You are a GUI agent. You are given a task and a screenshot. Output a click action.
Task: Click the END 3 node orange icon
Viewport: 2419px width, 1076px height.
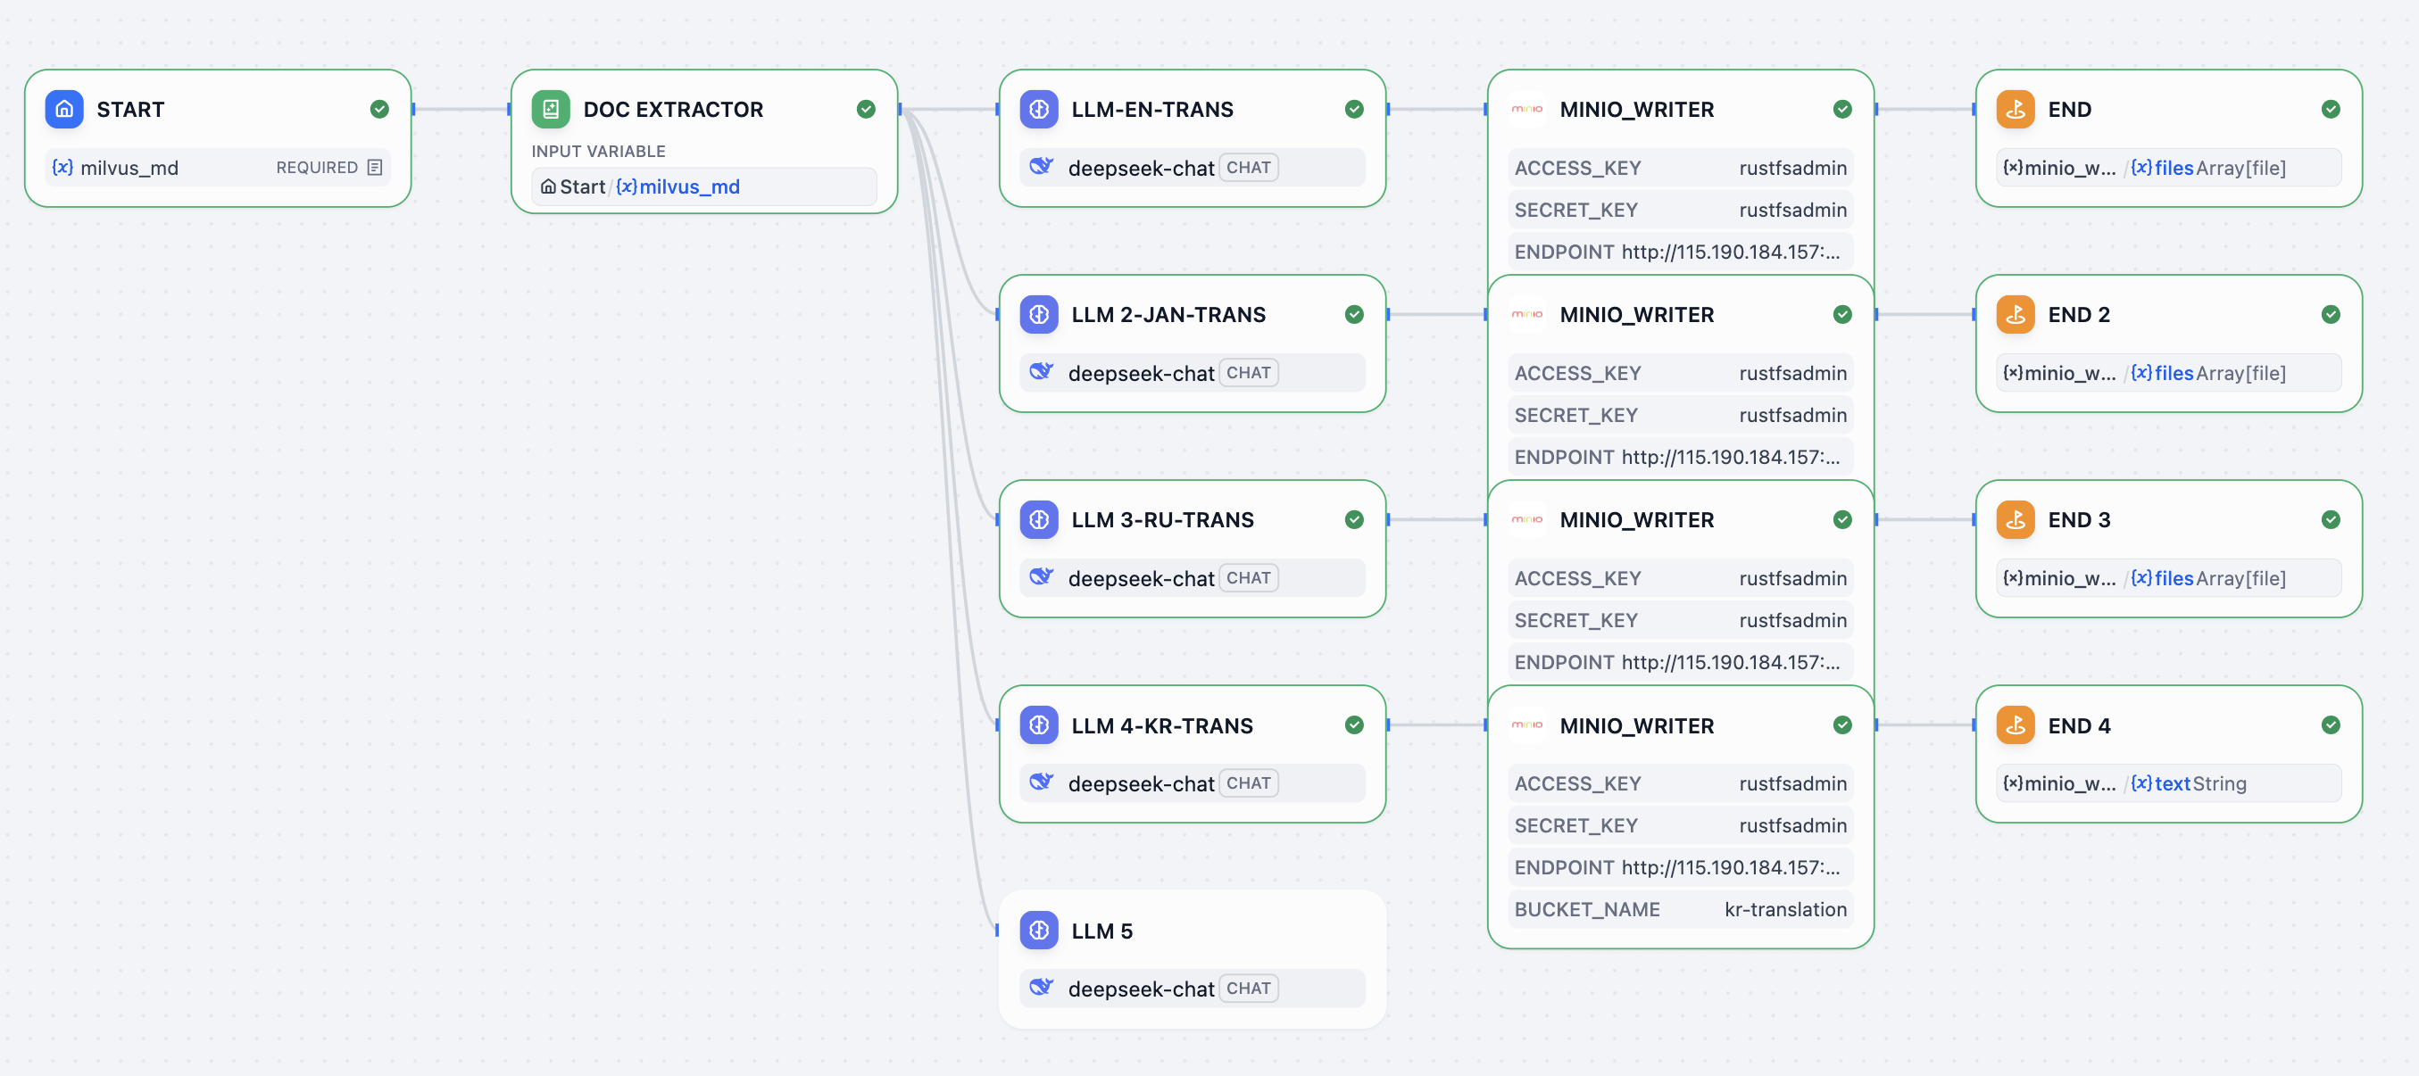click(x=2015, y=519)
